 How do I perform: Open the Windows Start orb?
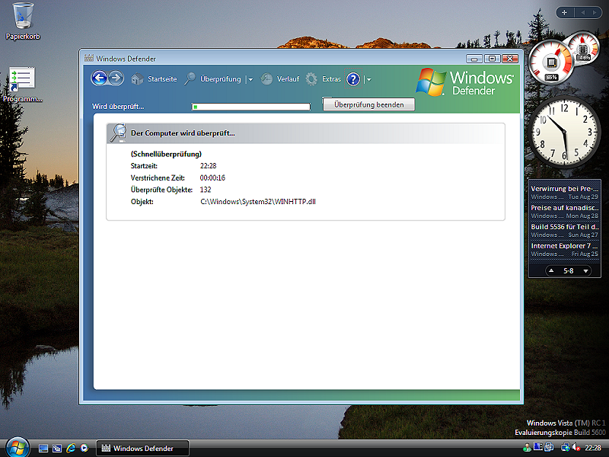pos(15,447)
